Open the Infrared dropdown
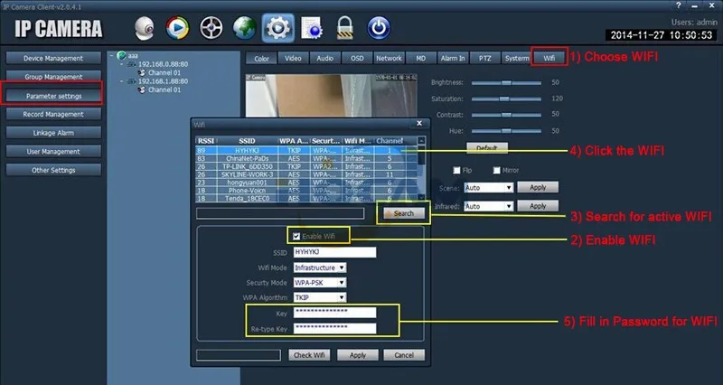The height and width of the screenshot is (385, 723). [x=488, y=207]
